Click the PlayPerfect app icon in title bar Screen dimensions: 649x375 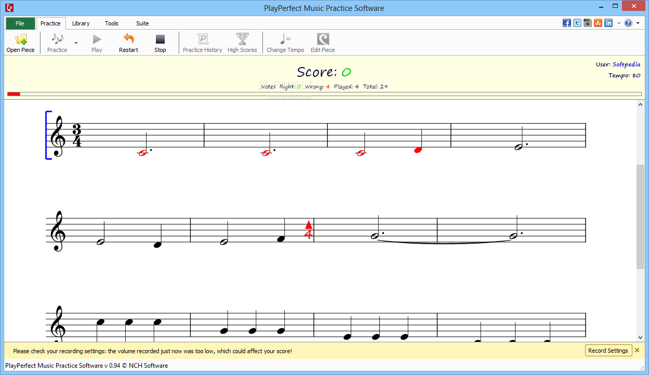9,8
